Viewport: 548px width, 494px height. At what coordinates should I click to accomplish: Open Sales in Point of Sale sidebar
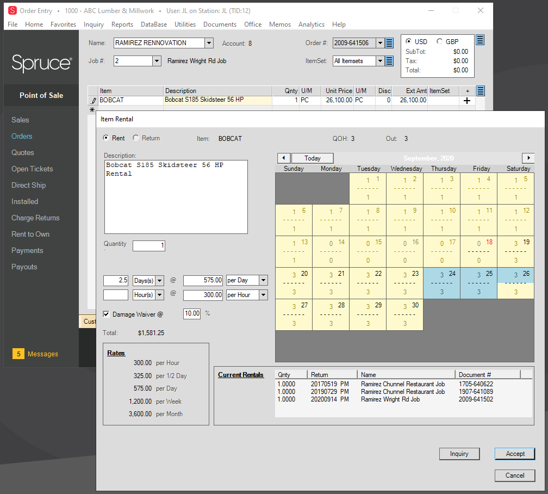pos(20,120)
